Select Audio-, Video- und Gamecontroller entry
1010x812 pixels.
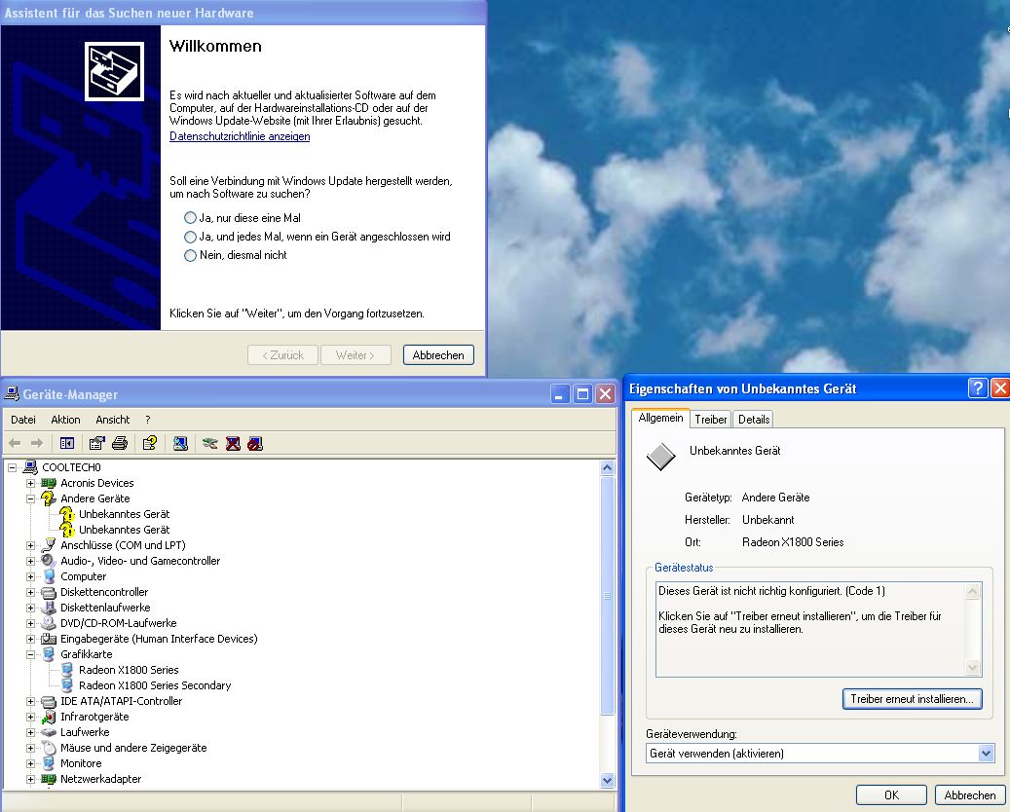pyautogui.click(x=140, y=561)
